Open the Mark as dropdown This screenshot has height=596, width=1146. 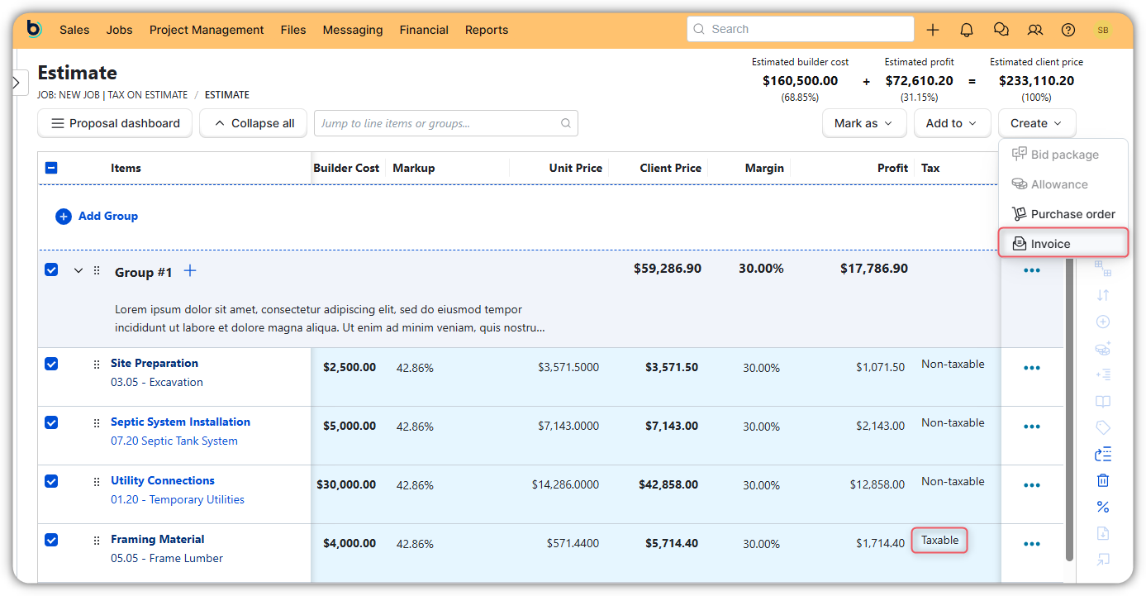click(x=863, y=123)
